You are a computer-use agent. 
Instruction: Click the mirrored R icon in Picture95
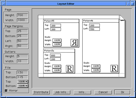(74, 42)
